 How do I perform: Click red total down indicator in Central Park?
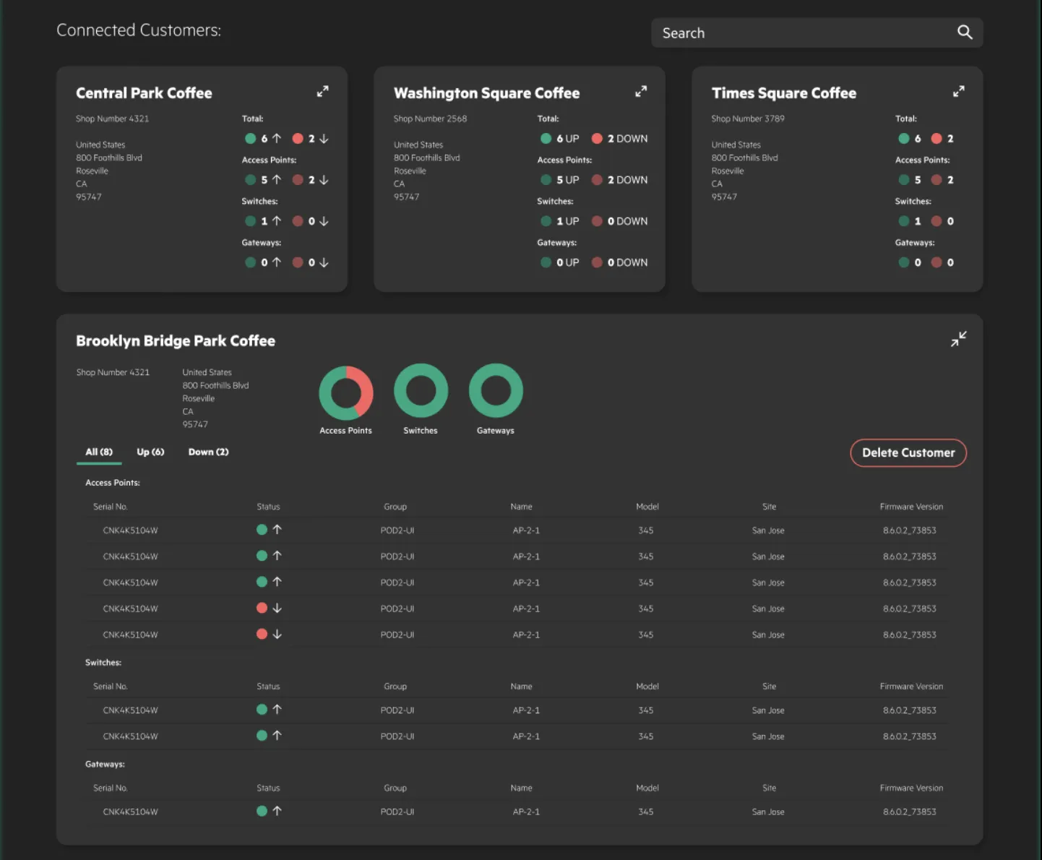[x=298, y=139]
